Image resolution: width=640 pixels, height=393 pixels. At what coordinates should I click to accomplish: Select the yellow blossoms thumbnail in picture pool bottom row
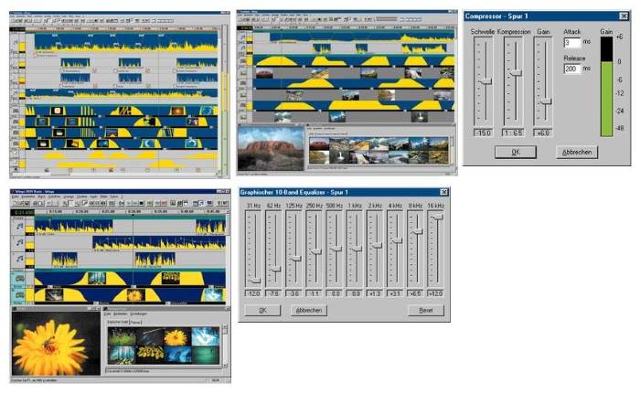pos(149,355)
